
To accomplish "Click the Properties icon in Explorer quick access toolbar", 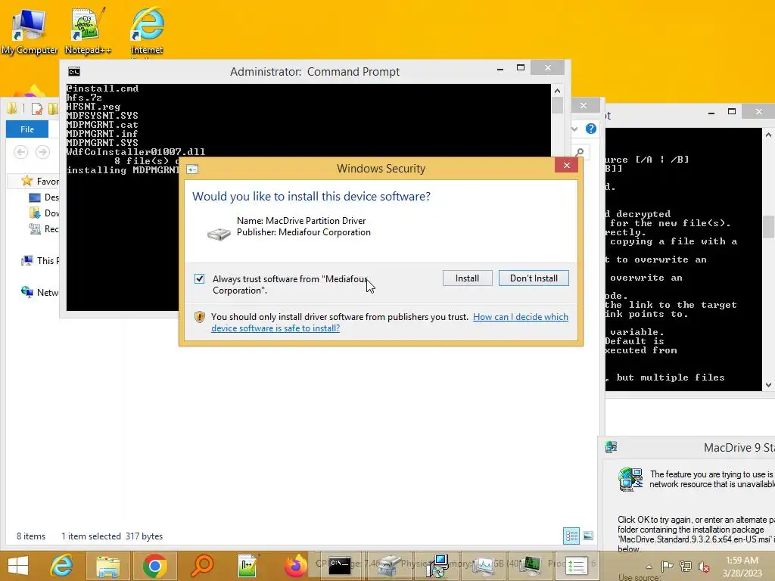I will (37, 109).
